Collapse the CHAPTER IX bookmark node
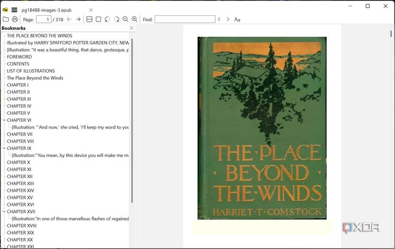Screen dimensions: 395x249 (x=4, y=149)
